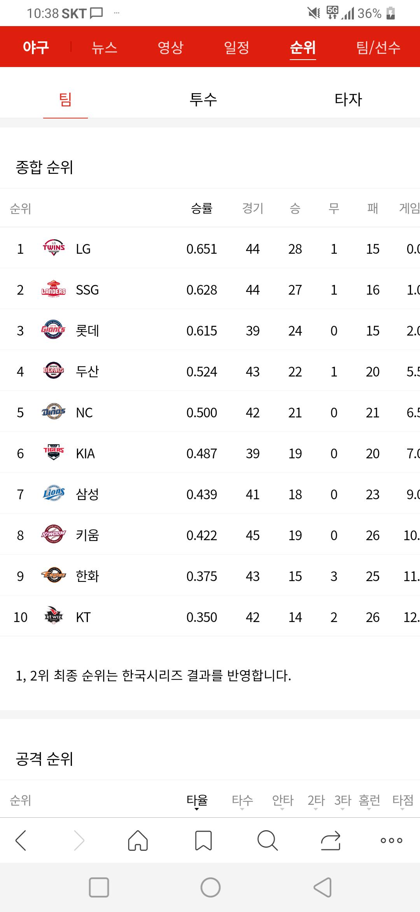Switch to the 타자 tab

348,99
